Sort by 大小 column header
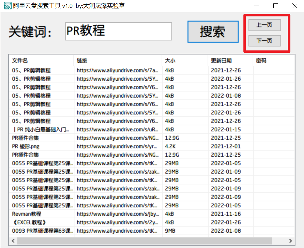The height and width of the screenshot is (248, 304). (x=185, y=60)
